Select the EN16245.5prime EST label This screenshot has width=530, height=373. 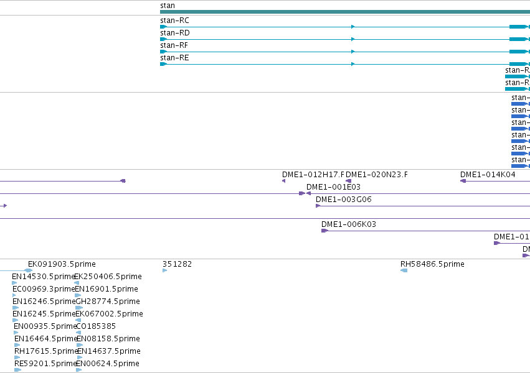click(x=44, y=315)
